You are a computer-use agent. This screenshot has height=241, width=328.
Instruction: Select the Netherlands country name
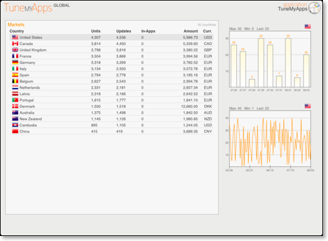tap(30, 88)
